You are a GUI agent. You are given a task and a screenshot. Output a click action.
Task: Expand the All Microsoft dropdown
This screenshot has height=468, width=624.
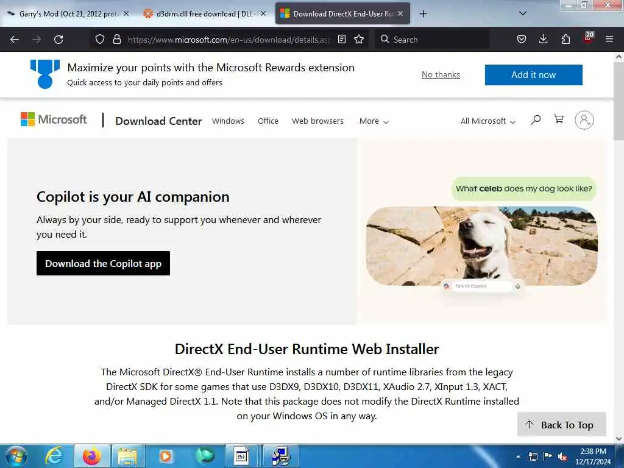[x=487, y=121]
